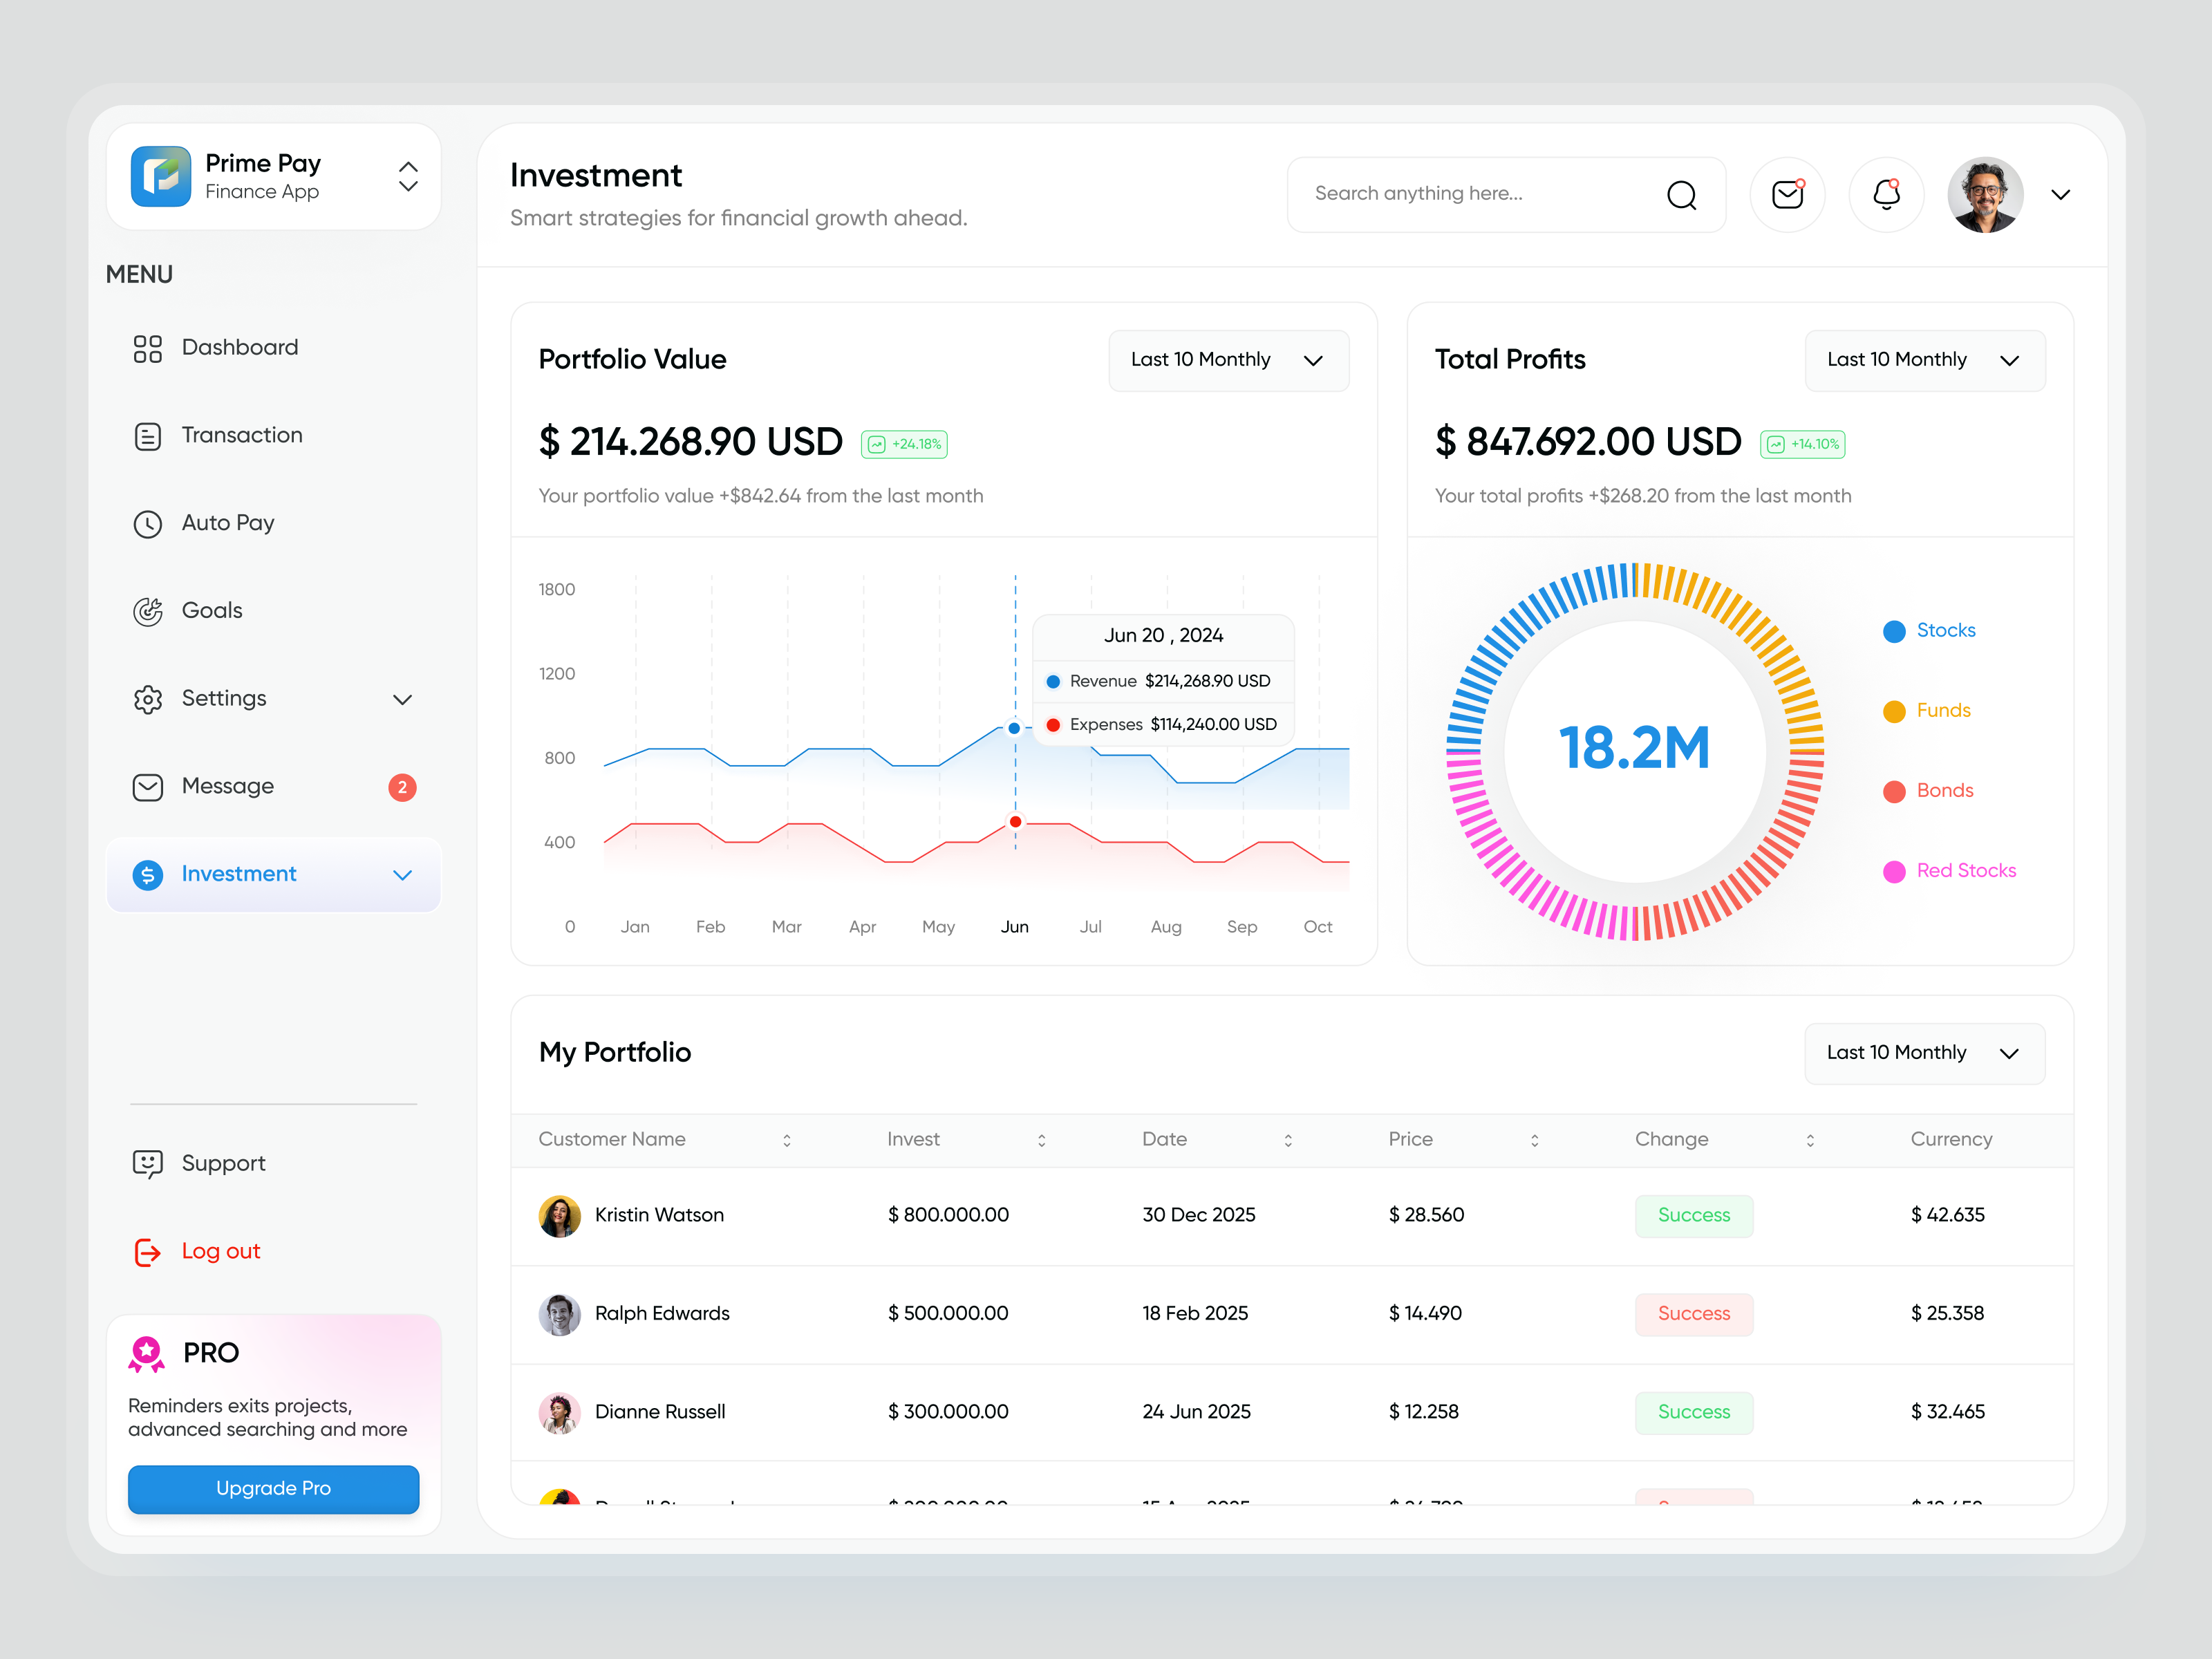Click the search magnifier icon

(1682, 195)
